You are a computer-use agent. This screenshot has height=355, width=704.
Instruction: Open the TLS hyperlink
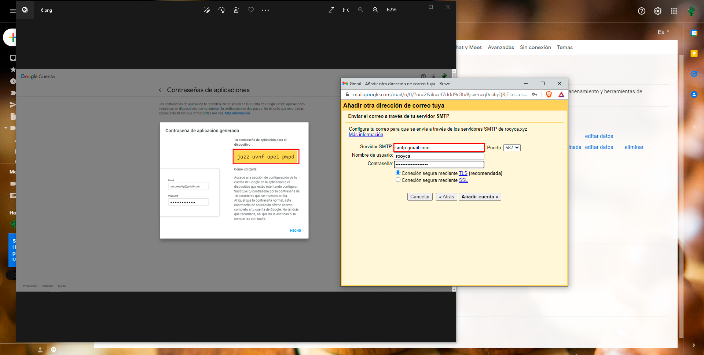[x=463, y=173]
